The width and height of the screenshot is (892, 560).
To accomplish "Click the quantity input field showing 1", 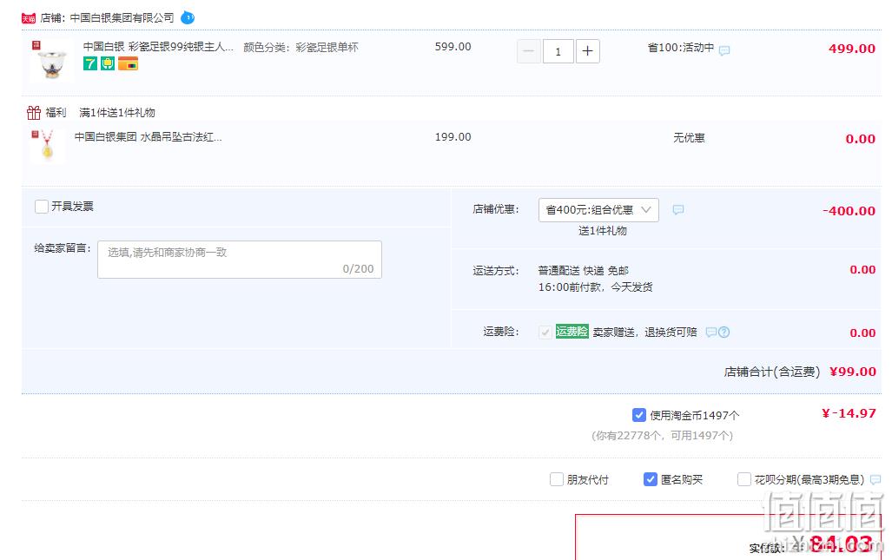I will point(558,51).
